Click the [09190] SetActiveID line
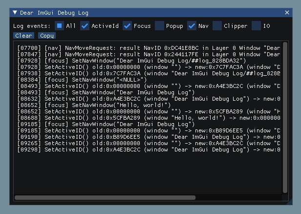Screen dimensions: 301x214 point(149,137)
